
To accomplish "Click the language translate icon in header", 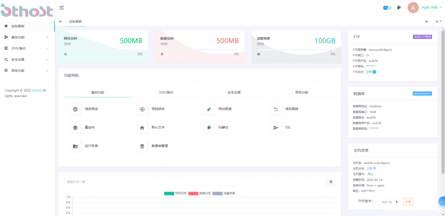I will pyautogui.click(x=387, y=8).
